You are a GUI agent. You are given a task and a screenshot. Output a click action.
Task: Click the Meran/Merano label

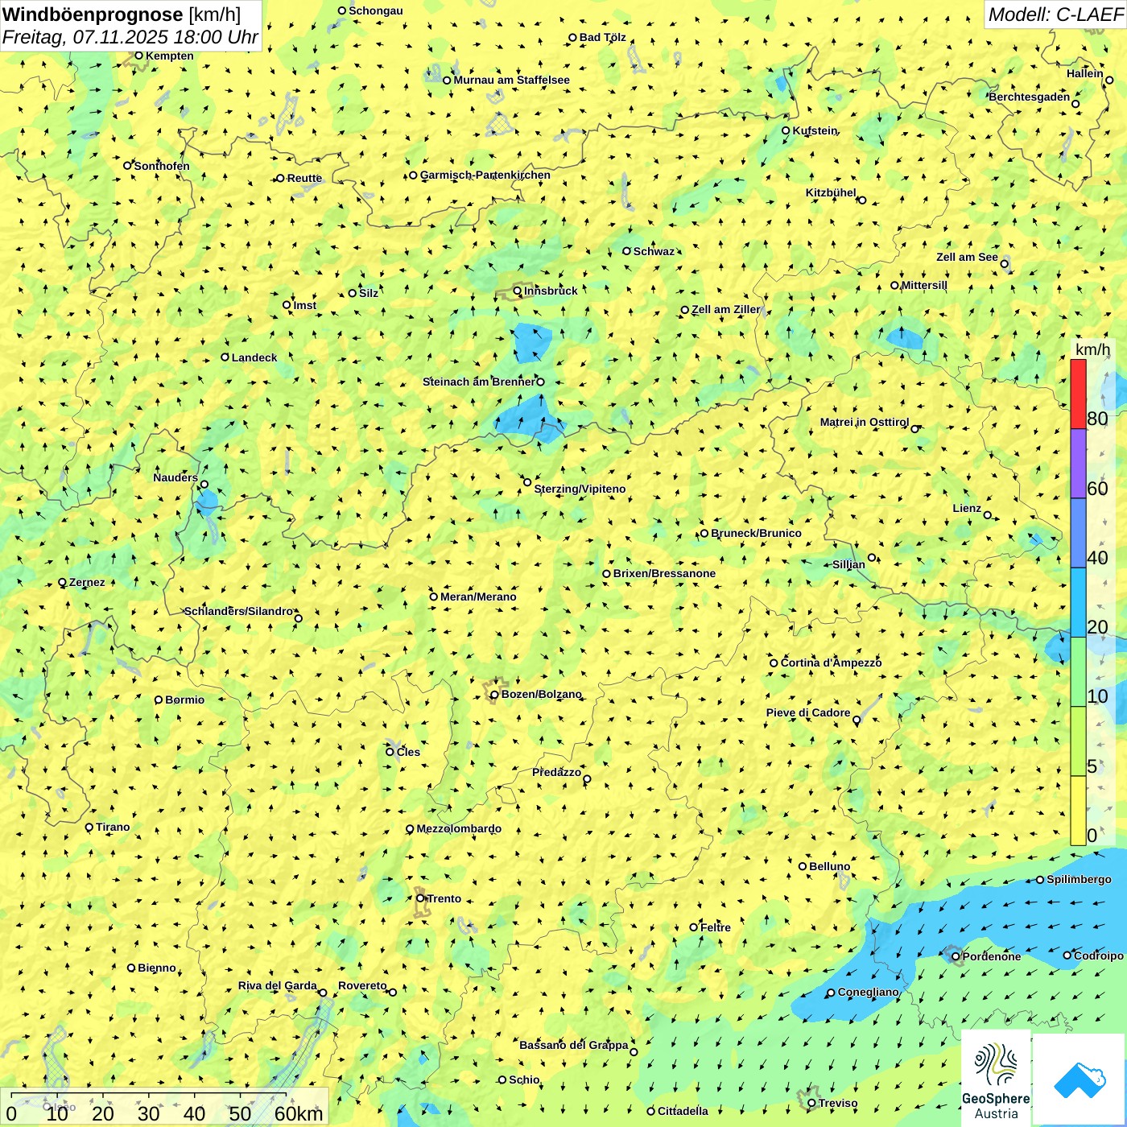[x=478, y=597]
